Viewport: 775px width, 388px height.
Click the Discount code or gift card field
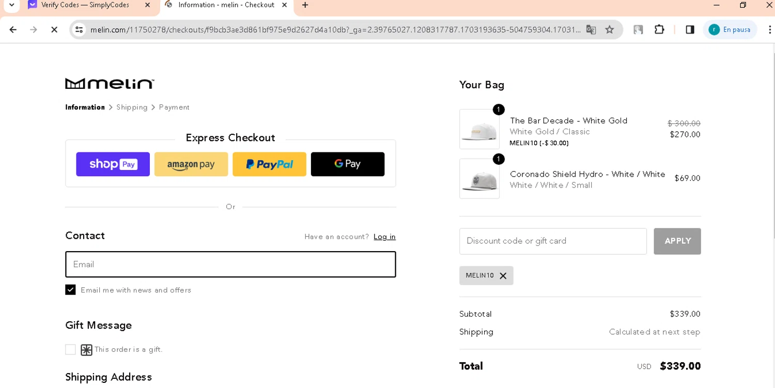tap(553, 241)
